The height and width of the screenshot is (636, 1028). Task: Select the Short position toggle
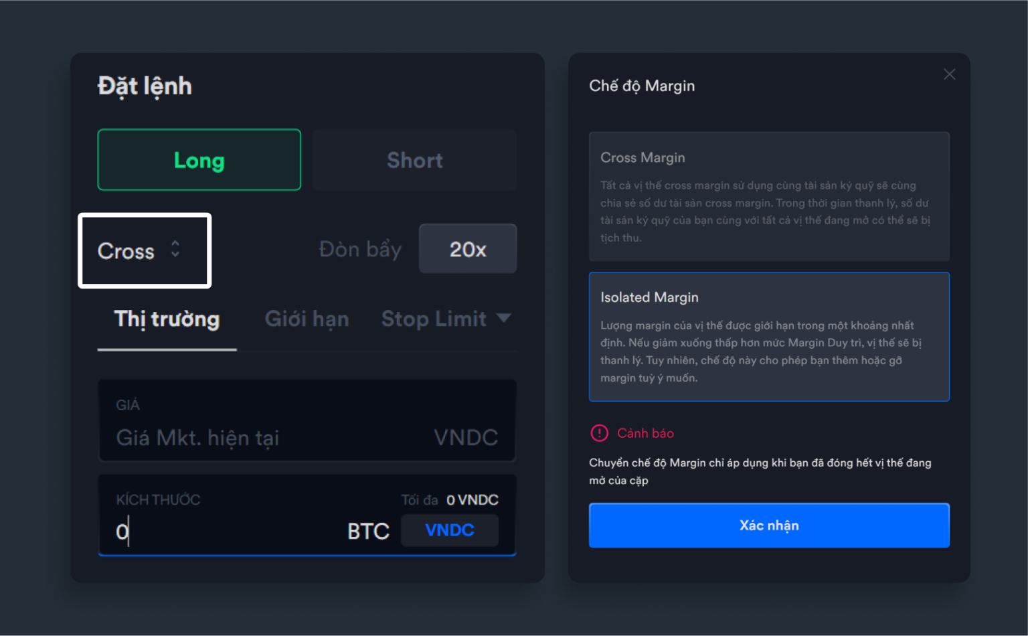[x=414, y=160]
